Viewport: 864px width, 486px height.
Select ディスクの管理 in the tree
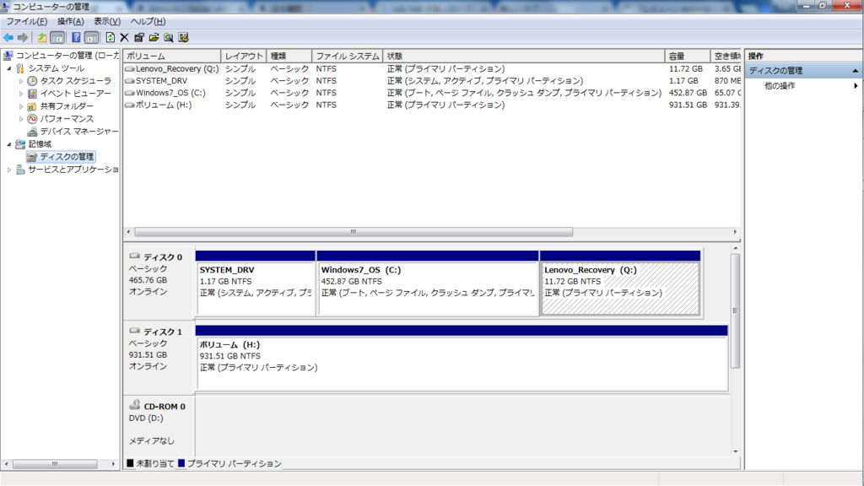pos(67,157)
